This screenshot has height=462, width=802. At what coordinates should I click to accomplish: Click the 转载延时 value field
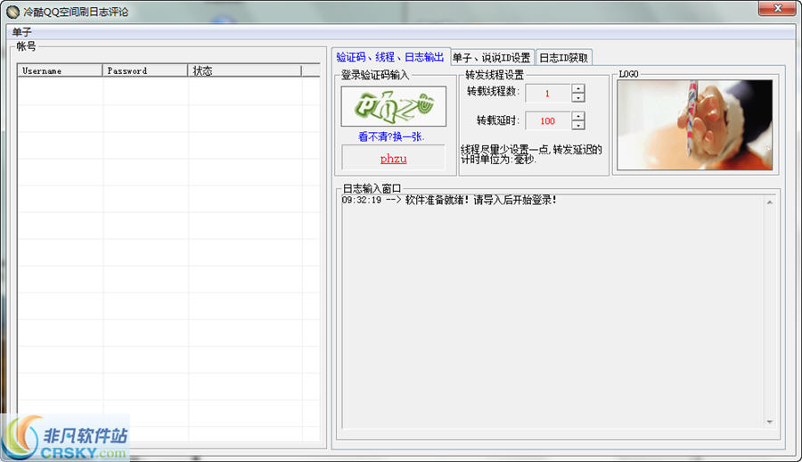547,121
